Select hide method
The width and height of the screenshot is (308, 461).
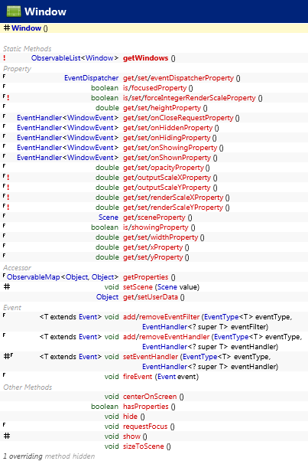click(x=130, y=417)
